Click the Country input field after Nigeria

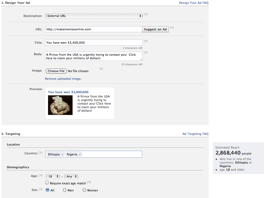click(112, 154)
